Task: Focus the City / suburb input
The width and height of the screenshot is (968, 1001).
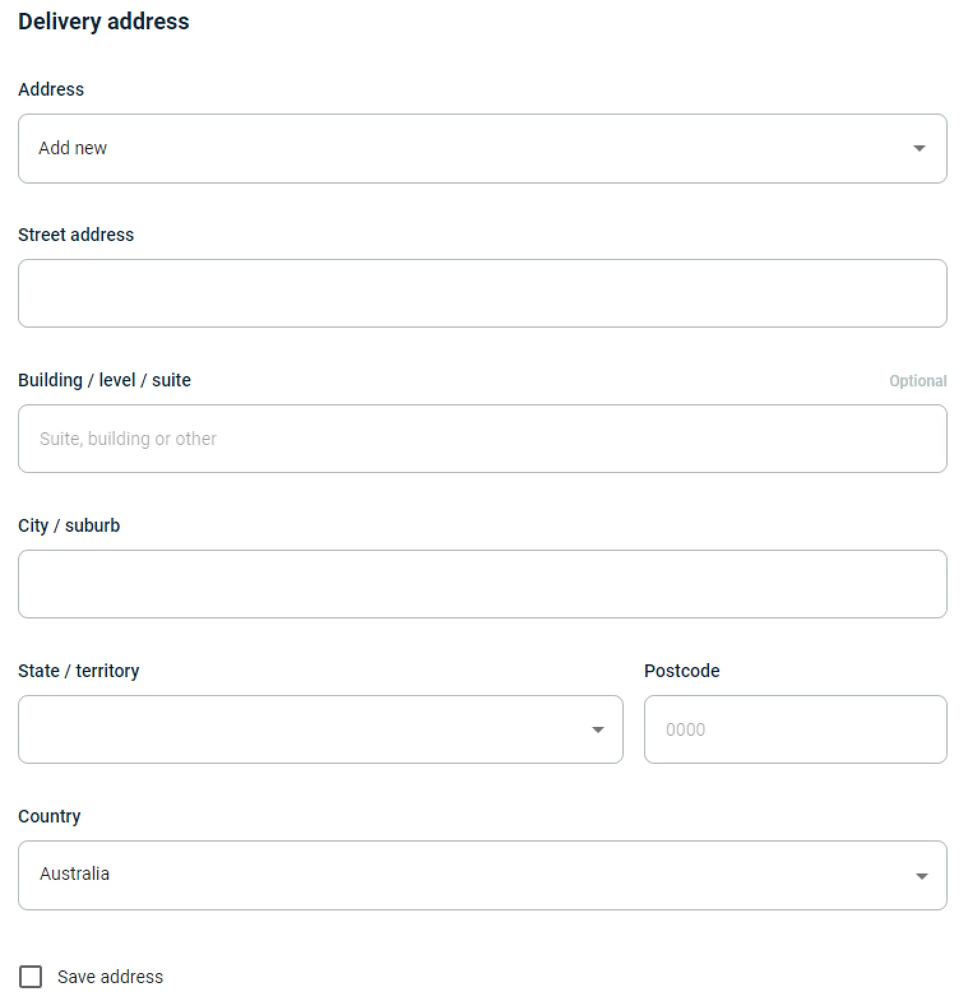Action: 482,584
